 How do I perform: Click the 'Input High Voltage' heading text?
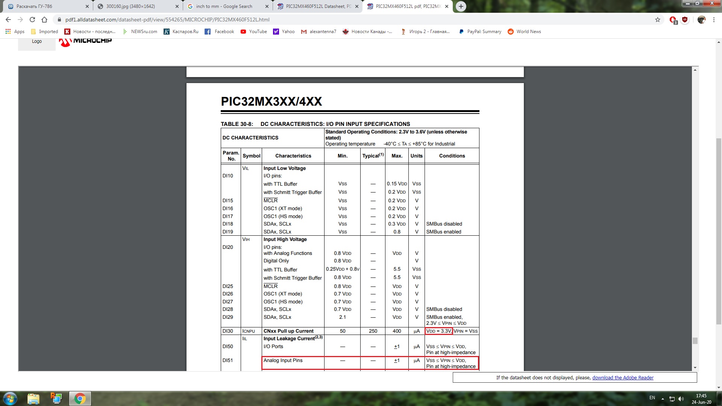[x=285, y=239]
